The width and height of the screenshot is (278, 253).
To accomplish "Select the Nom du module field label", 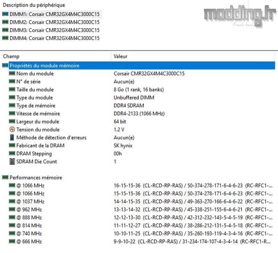I will click(x=35, y=74).
